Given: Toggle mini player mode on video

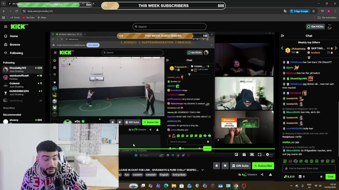Looking at the screenshot, I should 236,155.
